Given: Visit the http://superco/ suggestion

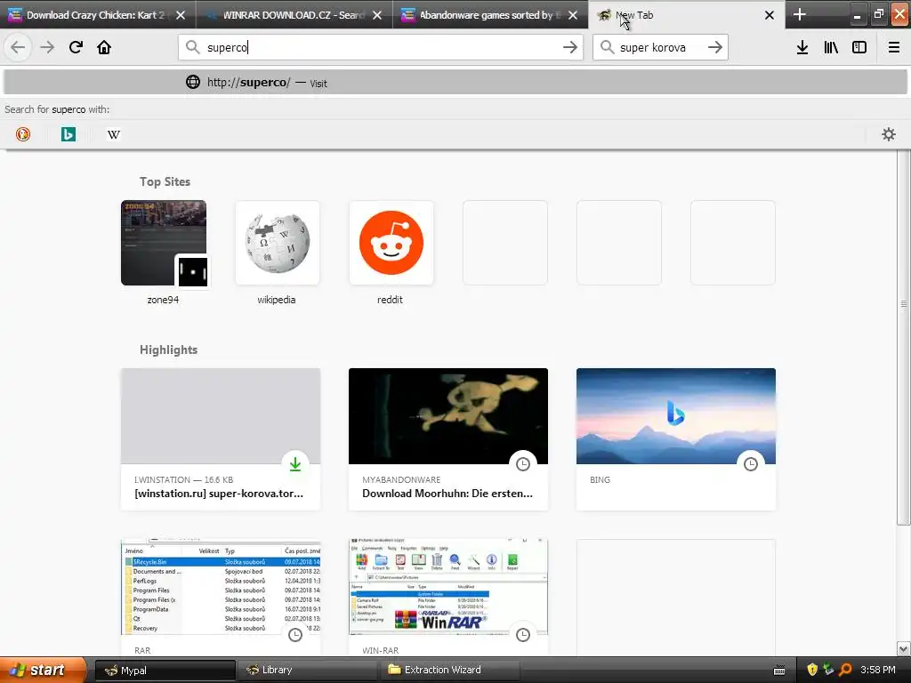Looking at the screenshot, I should pos(455,83).
